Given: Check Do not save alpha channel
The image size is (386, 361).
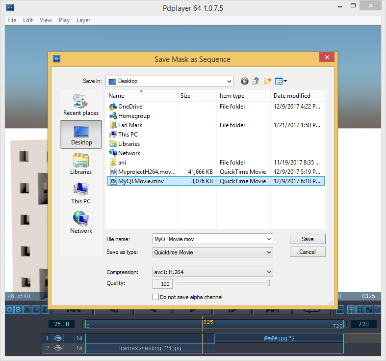Looking at the screenshot, I should (155, 297).
